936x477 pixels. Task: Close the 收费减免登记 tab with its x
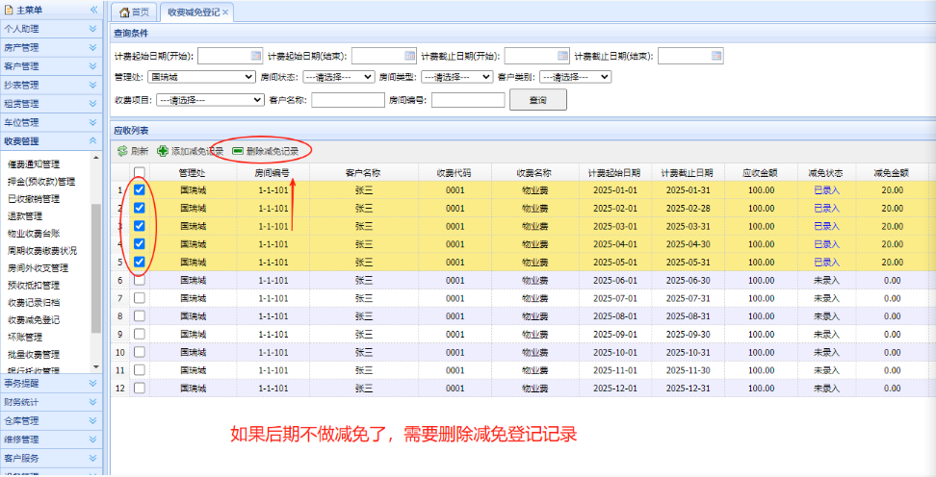click(x=225, y=12)
